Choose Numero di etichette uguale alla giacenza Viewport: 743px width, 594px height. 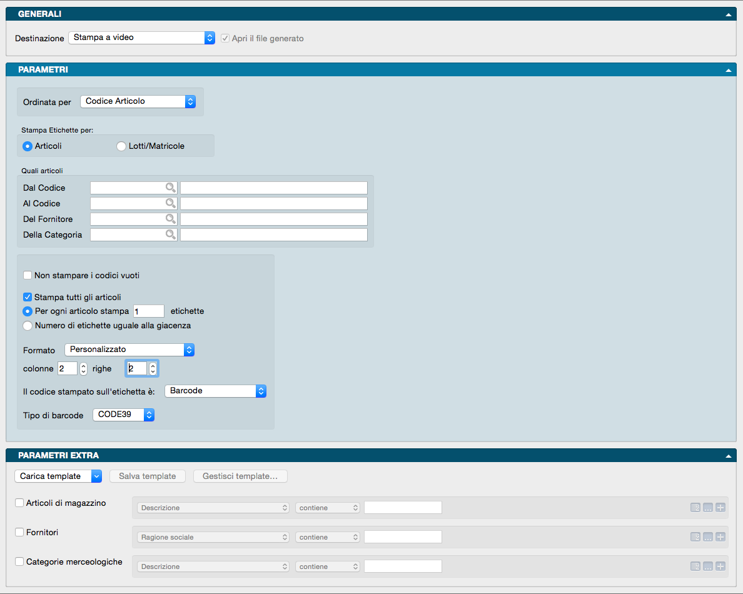[28, 326]
